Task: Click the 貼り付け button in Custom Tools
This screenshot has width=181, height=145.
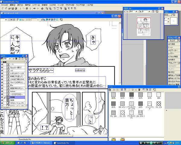Action: [174, 72]
